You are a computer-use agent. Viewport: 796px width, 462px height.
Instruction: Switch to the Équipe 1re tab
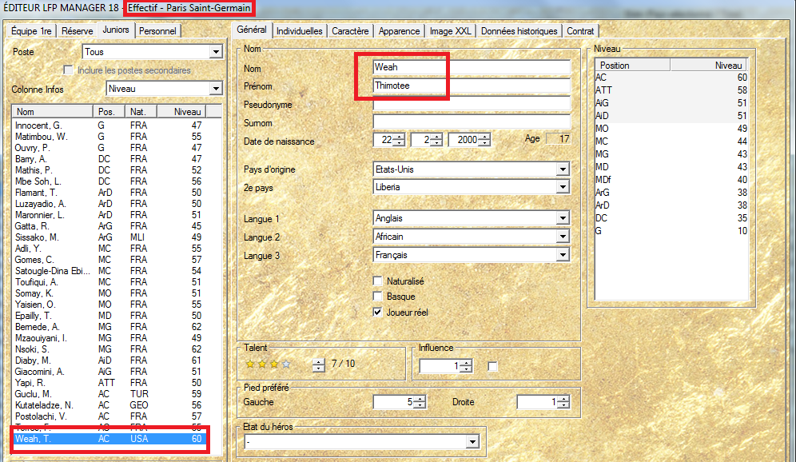click(x=31, y=31)
